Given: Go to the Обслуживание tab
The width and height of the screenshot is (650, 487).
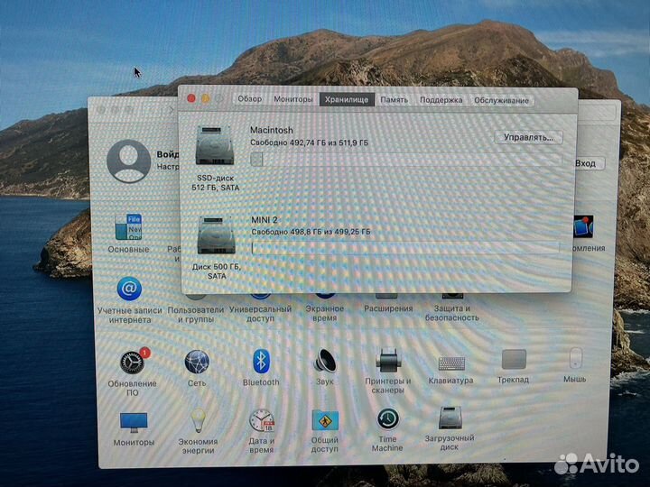Looking at the screenshot, I should 501,101.
